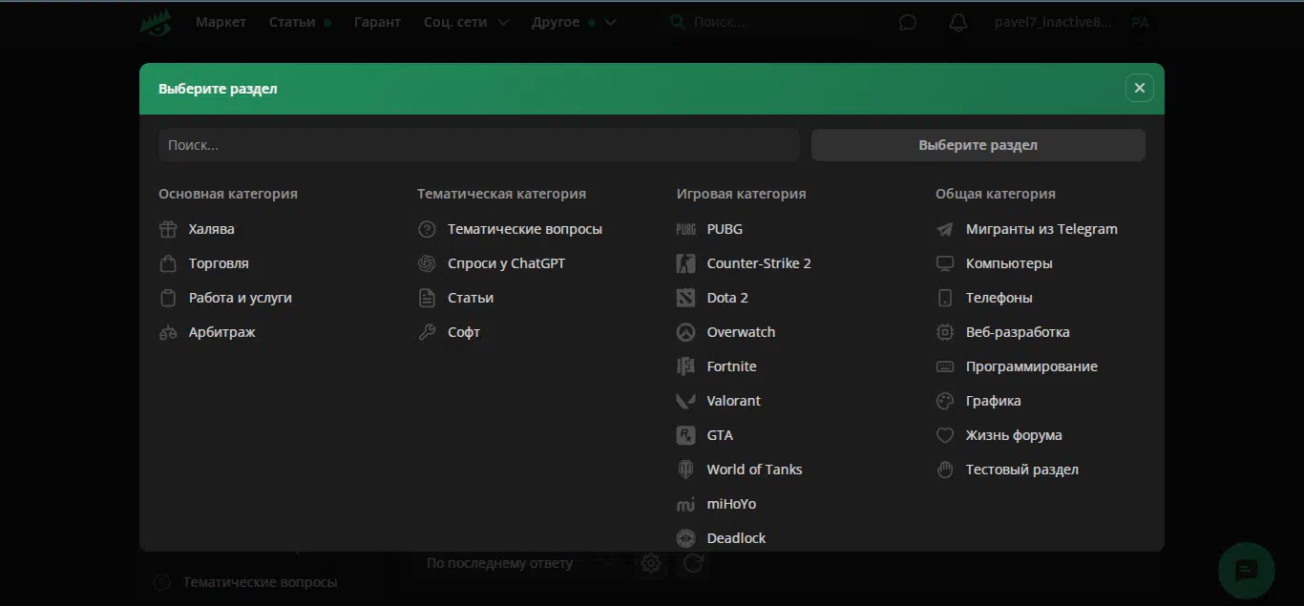This screenshot has height=606, width=1304.
Task: Click the Telegram paper plane icon
Action: click(x=945, y=229)
